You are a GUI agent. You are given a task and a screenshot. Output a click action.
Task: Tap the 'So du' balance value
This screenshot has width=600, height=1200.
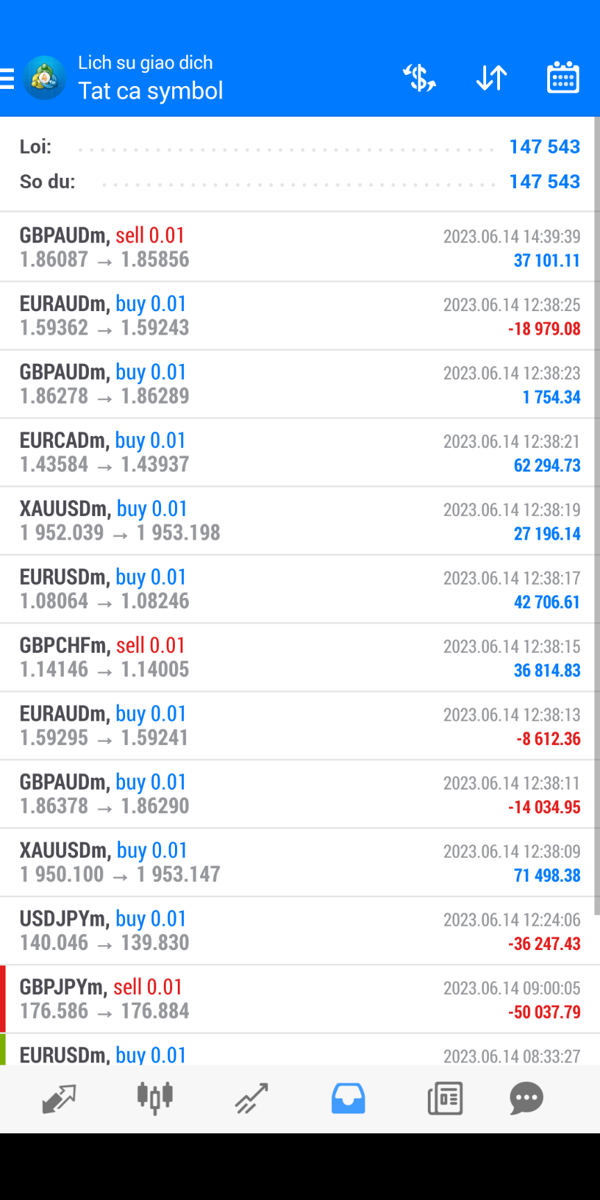click(x=544, y=182)
